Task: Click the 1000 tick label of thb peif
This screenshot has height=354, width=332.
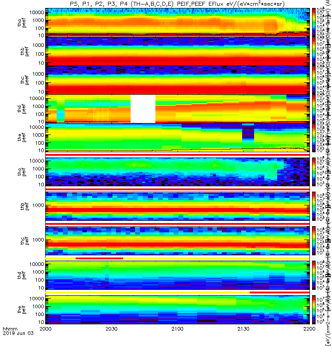Action: [38, 205]
